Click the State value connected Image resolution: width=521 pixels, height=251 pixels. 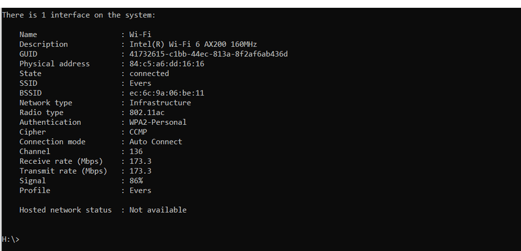tap(149, 73)
